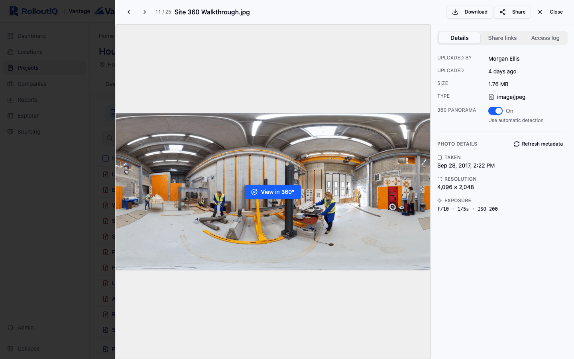Open the Access log tab
The image size is (574, 359).
(x=545, y=38)
